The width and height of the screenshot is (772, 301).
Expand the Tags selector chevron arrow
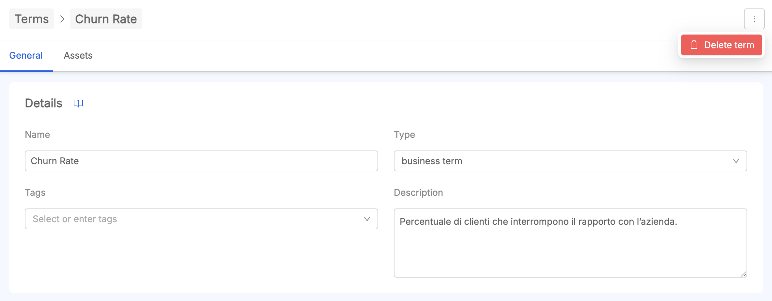(x=367, y=219)
